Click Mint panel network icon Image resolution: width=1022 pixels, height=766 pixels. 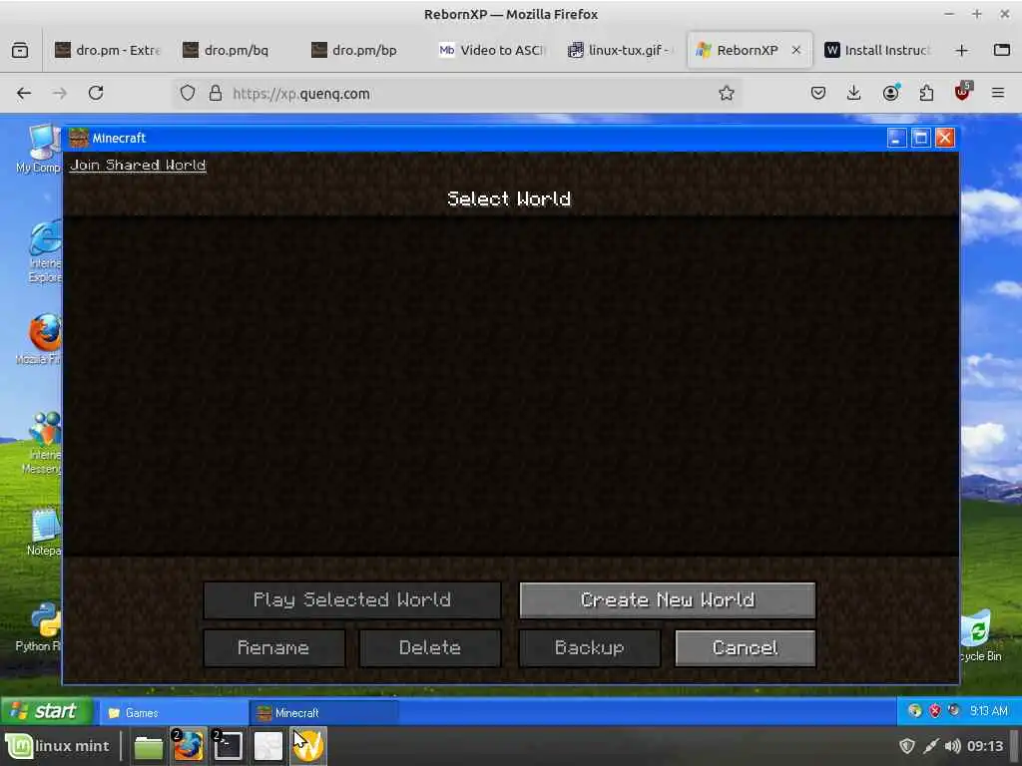click(x=930, y=746)
